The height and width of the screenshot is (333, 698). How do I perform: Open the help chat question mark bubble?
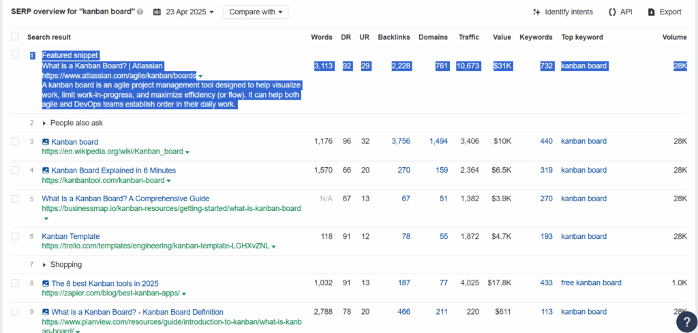click(686, 322)
